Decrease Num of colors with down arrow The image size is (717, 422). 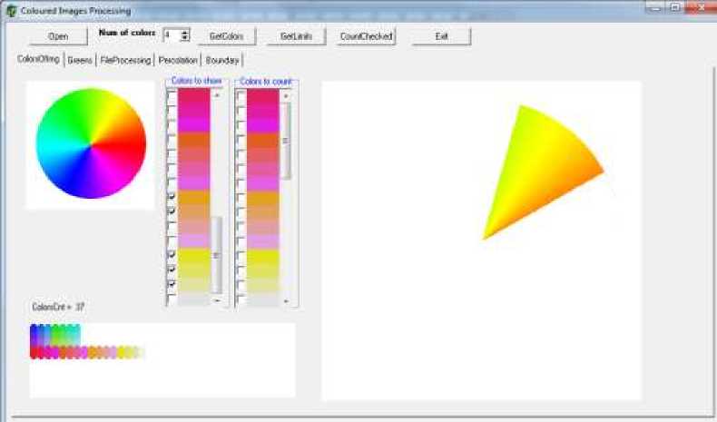tap(185, 38)
